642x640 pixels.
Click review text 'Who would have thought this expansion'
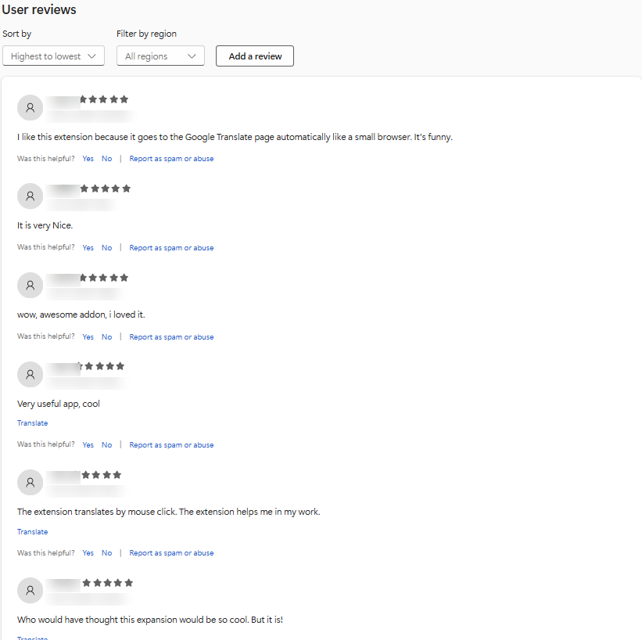click(150, 620)
